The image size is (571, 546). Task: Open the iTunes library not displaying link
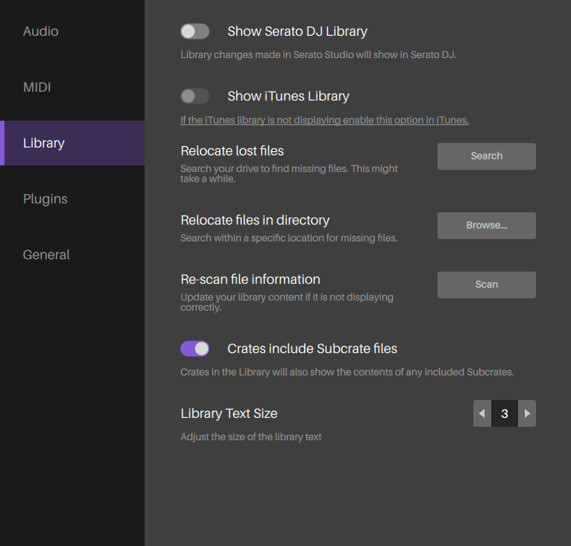(324, 120)
